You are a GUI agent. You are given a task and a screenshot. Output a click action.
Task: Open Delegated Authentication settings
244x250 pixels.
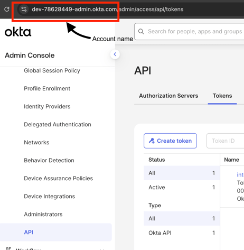tap(58, 124)
